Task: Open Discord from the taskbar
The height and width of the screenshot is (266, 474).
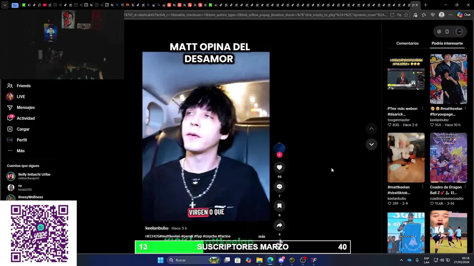Action: (x=281, y=260)
